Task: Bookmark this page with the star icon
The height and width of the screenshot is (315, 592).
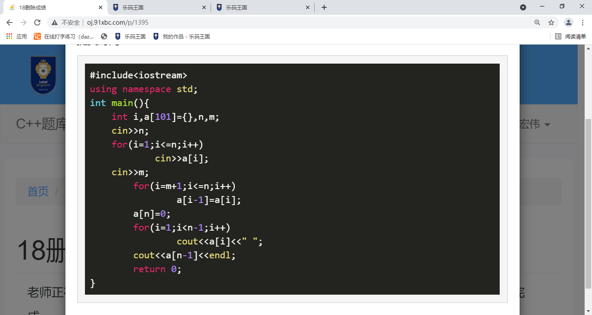Action: pyautogui.click(x=551, y=22)
